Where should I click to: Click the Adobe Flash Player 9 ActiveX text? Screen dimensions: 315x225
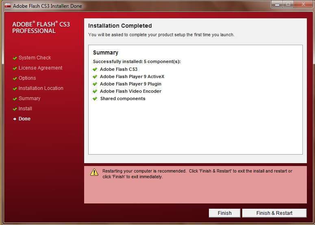click(132, 76)
